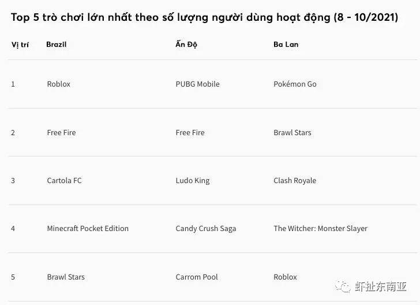
Task: Click the WeChat watermark logo icon
Action: coord(343,286)
